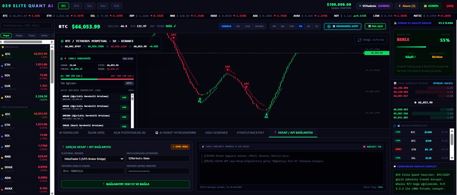Screen dimensions: 457x195
Task: Click Odağı Sıfırla reset focus button
Action: pos(371,40)
